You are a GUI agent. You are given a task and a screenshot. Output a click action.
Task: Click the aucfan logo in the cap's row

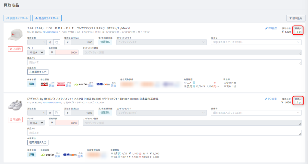click(81, 84)
